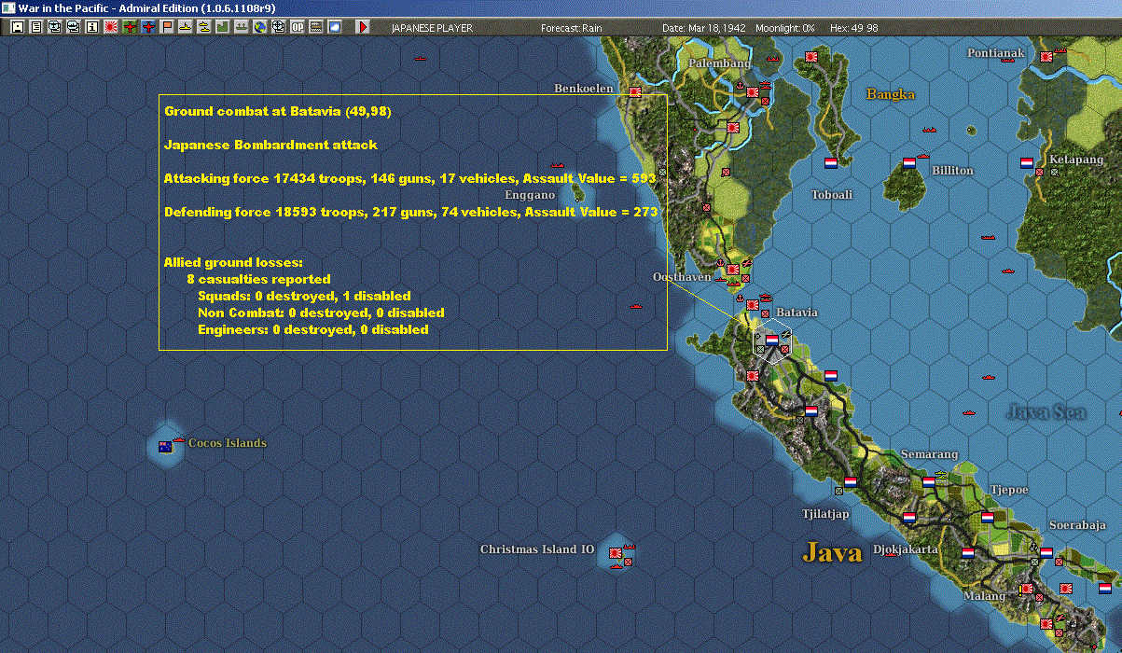Open red plane on blue background icon

(149, 27)
